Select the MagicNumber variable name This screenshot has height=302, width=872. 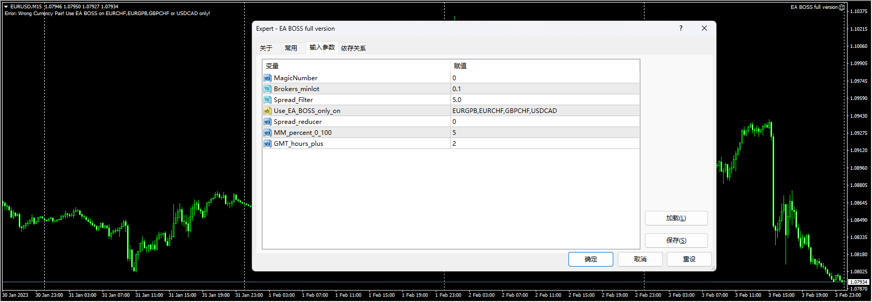point(296,78)
